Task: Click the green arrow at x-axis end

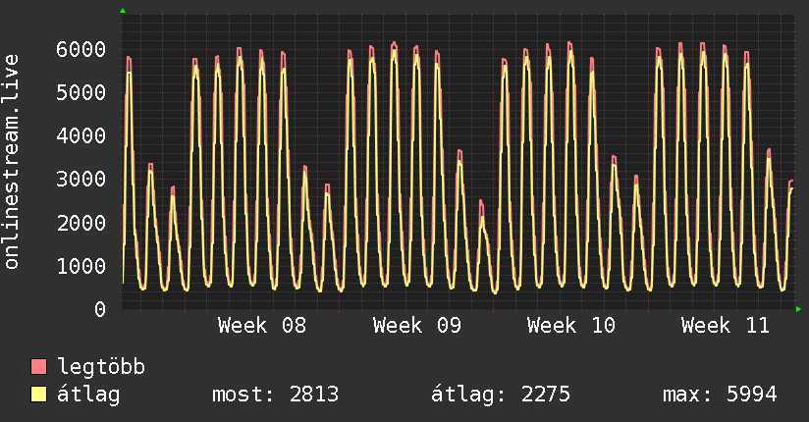Action: coord(799,309)
